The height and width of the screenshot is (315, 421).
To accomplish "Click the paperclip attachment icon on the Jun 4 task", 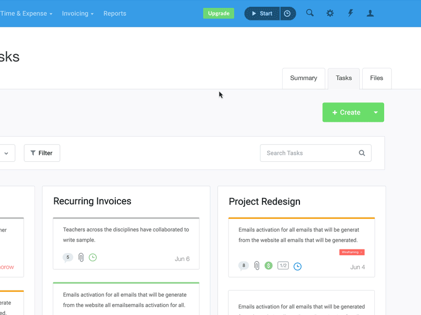I will 256,266.
